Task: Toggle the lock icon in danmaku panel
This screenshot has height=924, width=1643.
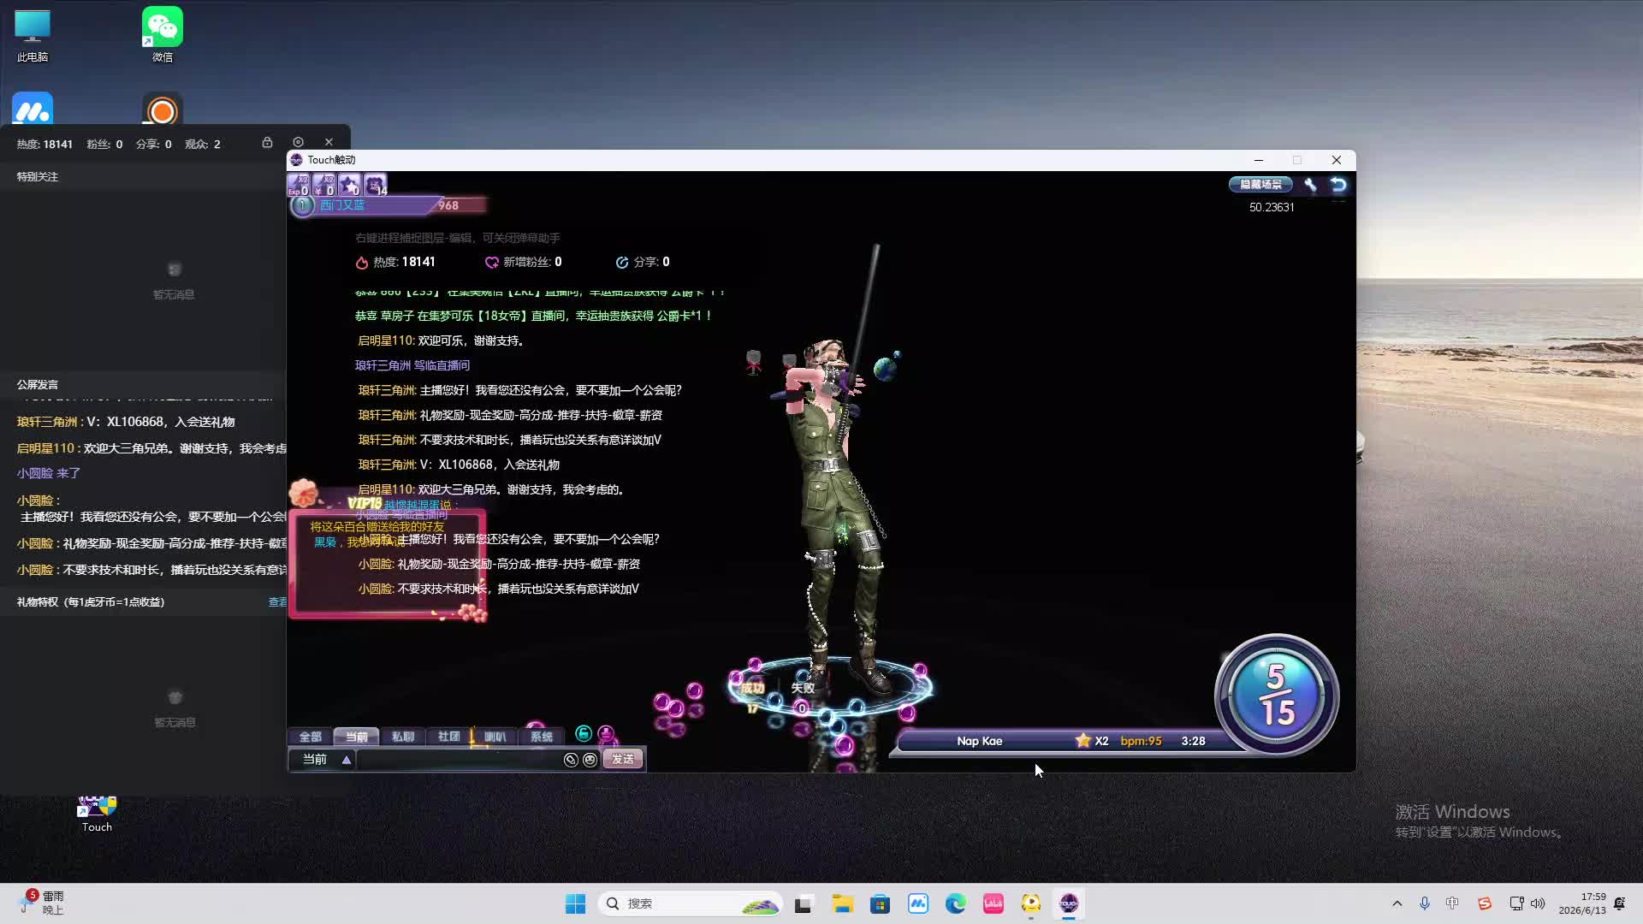Action: [267, 143]
